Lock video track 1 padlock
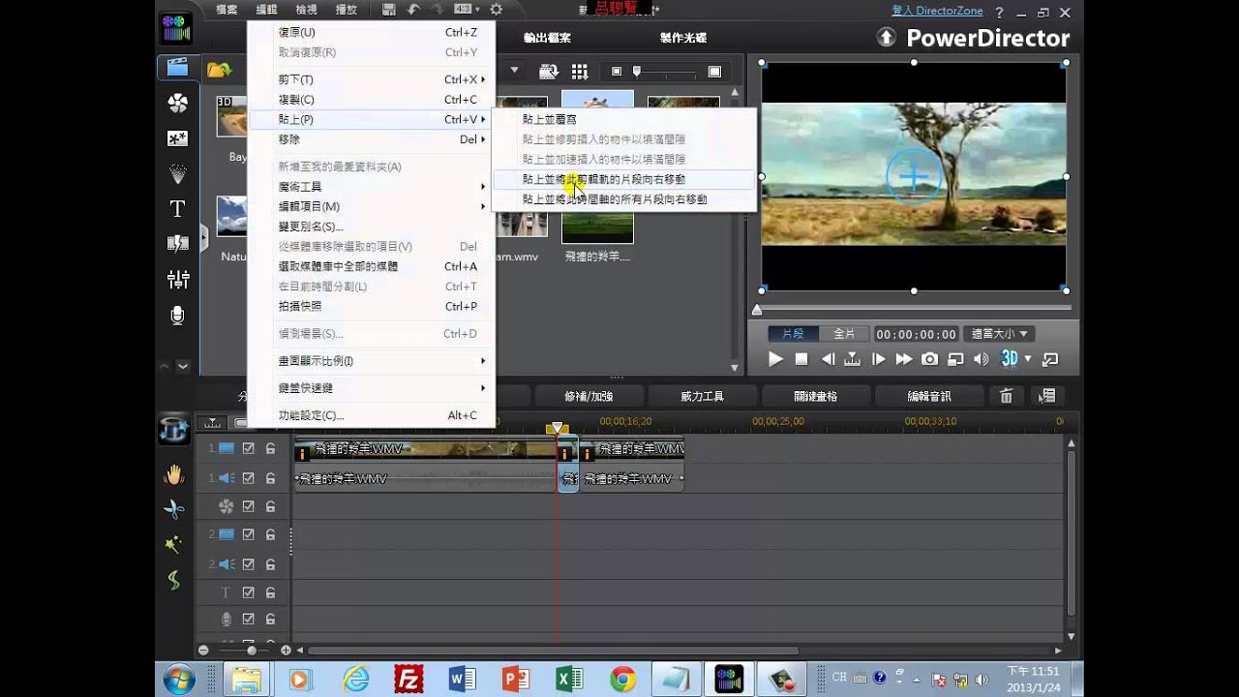1239x697 pixels. [270, 449]
